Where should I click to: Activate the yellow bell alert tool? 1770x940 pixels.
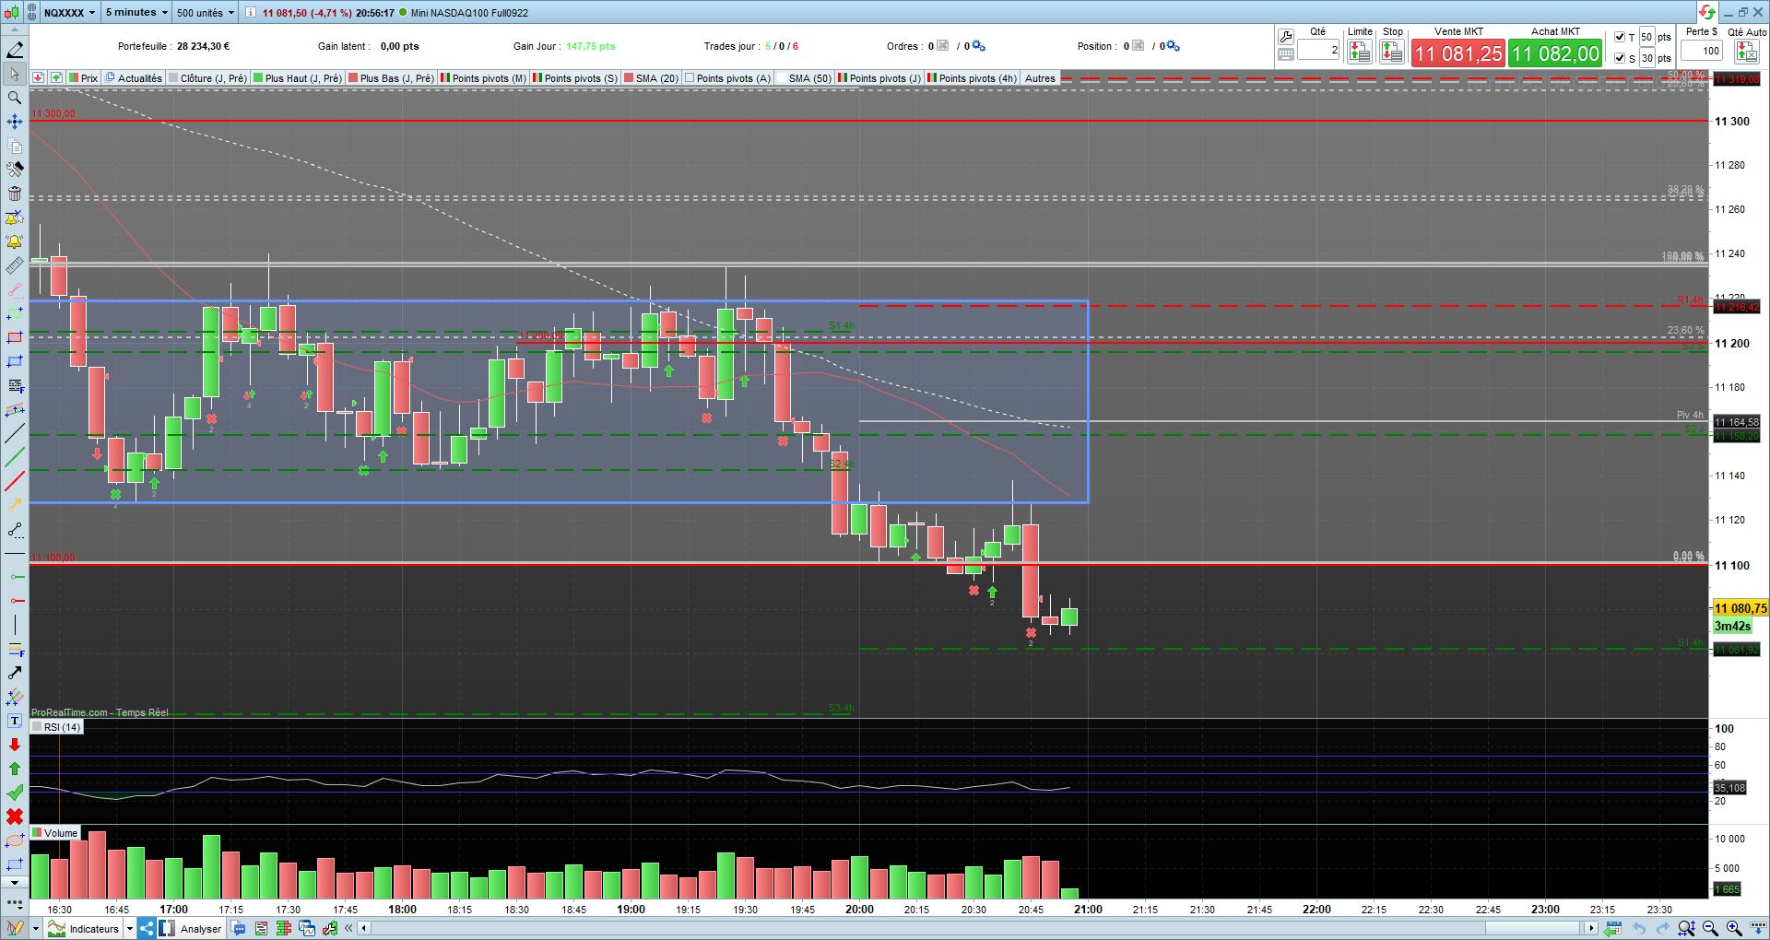coord(14,241)
